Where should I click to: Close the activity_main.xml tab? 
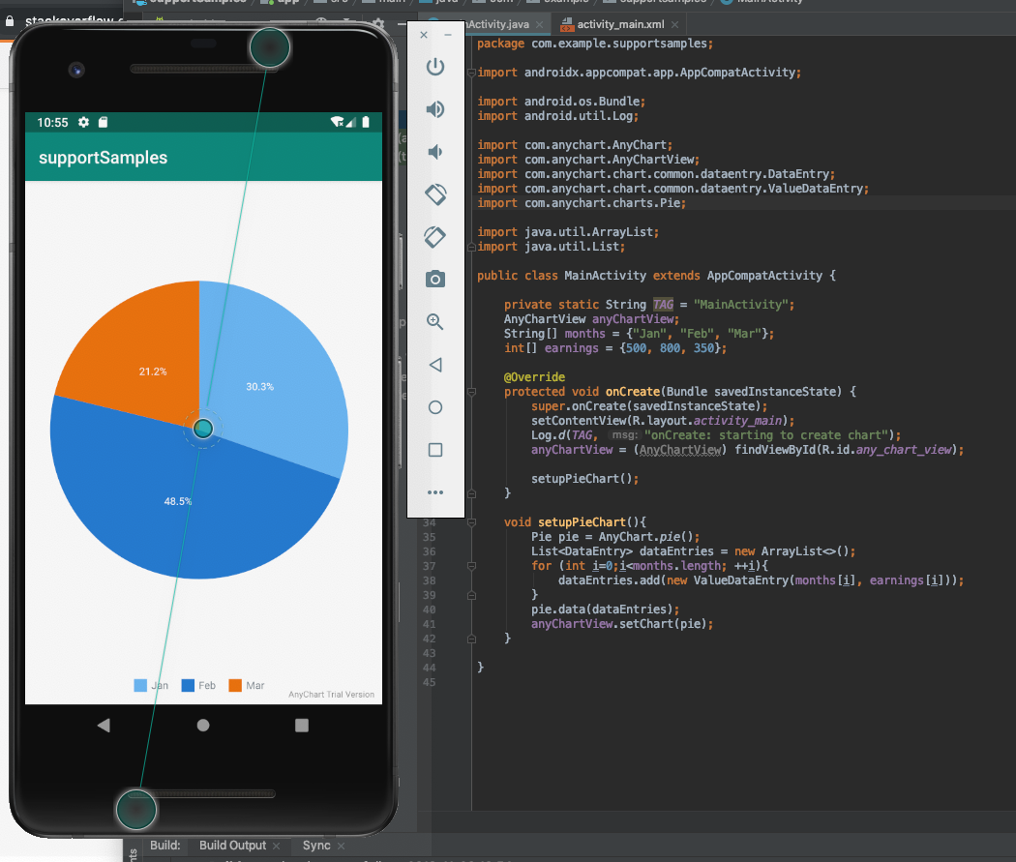675,24
